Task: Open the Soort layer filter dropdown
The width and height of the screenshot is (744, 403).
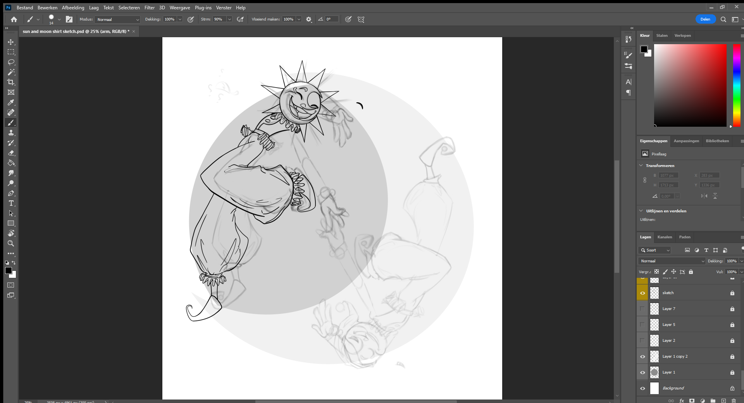Action: coord(654,250)
